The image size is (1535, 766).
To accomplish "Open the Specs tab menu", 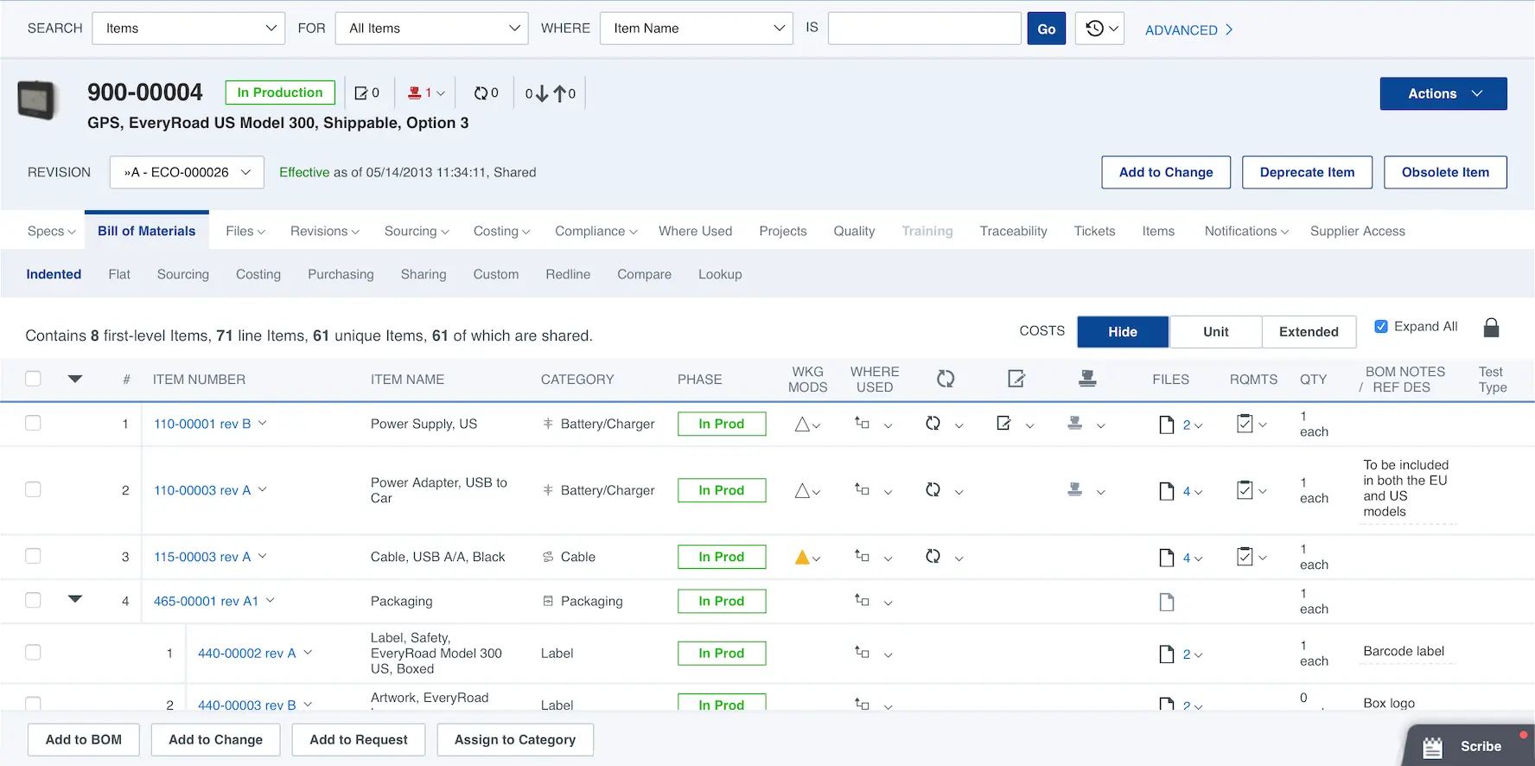I will 51,231.
